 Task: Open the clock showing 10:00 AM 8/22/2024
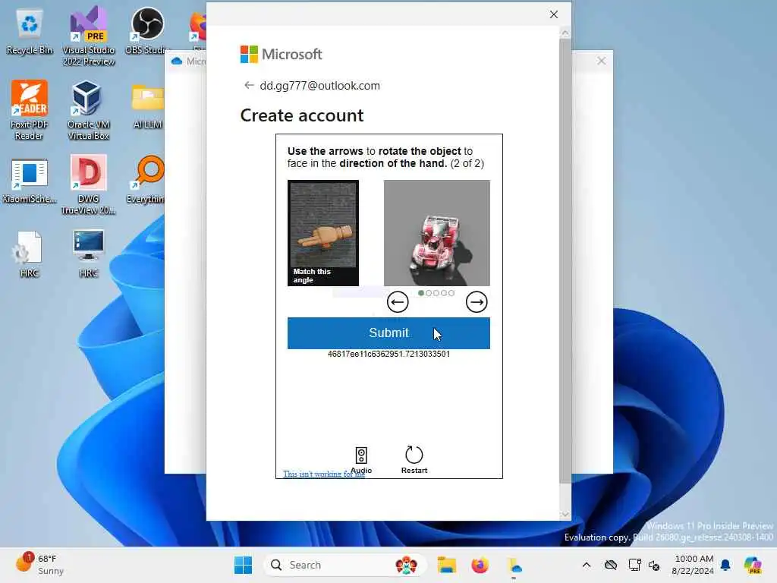point(693,565)
